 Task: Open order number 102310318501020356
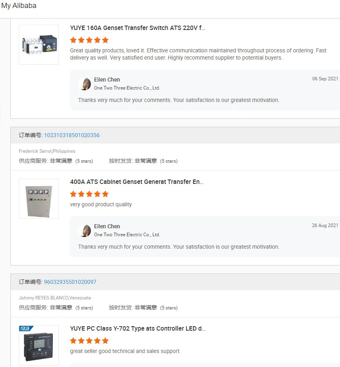pos(72,135)
